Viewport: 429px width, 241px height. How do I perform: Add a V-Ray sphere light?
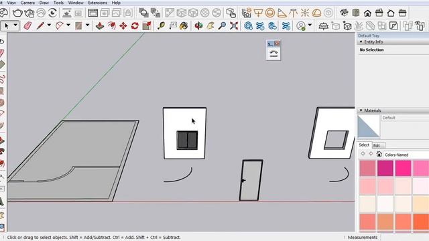tap(270, 13)
